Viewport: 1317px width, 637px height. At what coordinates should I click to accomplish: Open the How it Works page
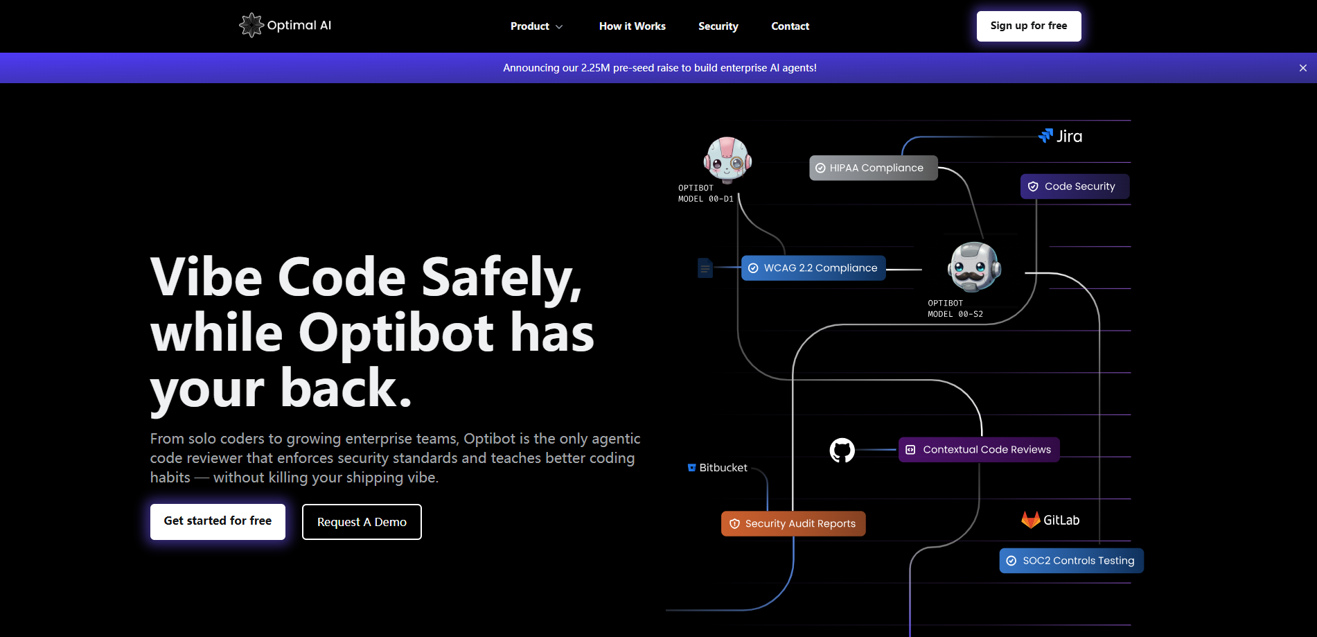[632, 26]
